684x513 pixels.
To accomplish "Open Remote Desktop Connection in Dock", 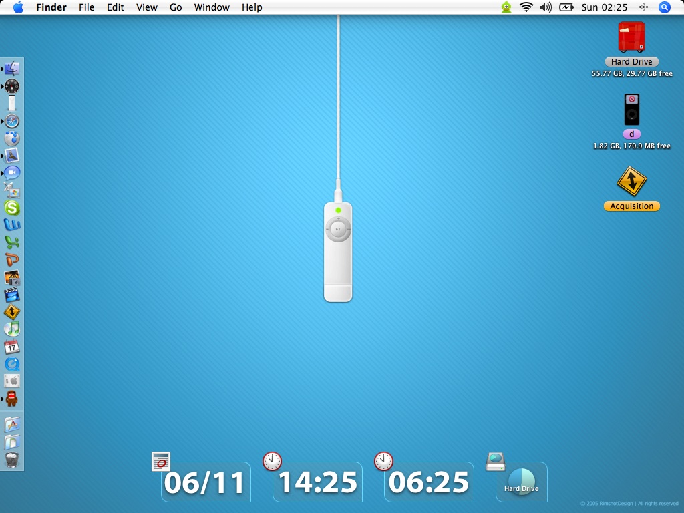I will pos(12,190).
